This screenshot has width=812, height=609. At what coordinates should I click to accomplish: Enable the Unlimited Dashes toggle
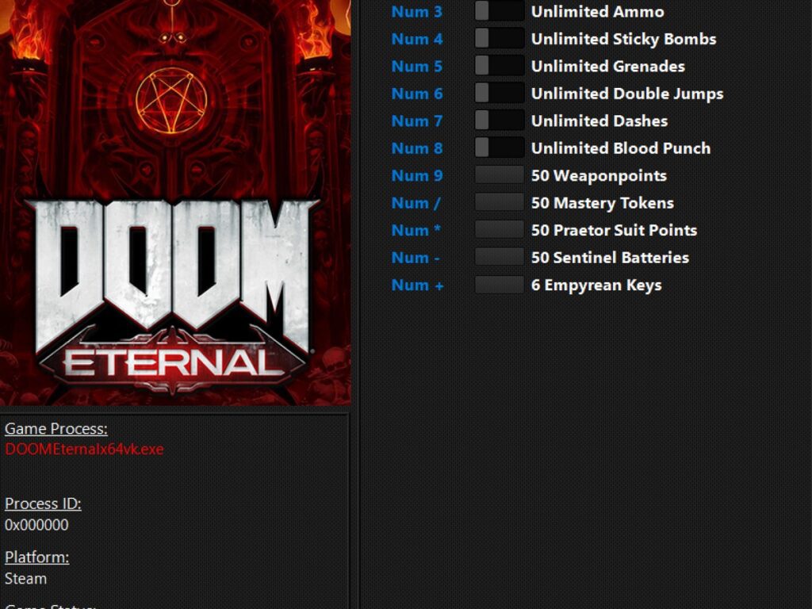coord(500,121)
